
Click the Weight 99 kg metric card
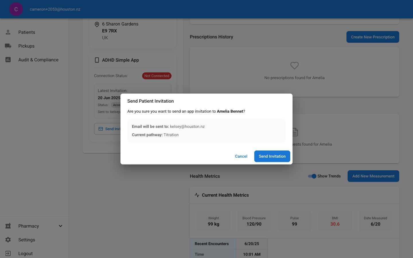(x=213, y=221)
